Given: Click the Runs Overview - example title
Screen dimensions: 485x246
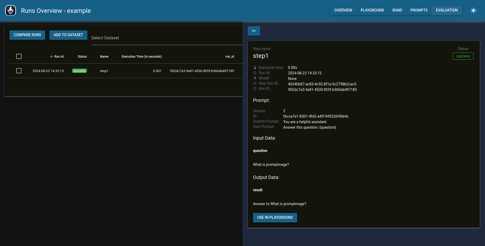Looking at the screenshot, I should [x=56, y=11].
